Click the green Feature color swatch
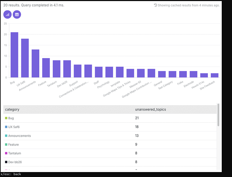Viewport: 232px width, 177px height. [x=6, y=144]
